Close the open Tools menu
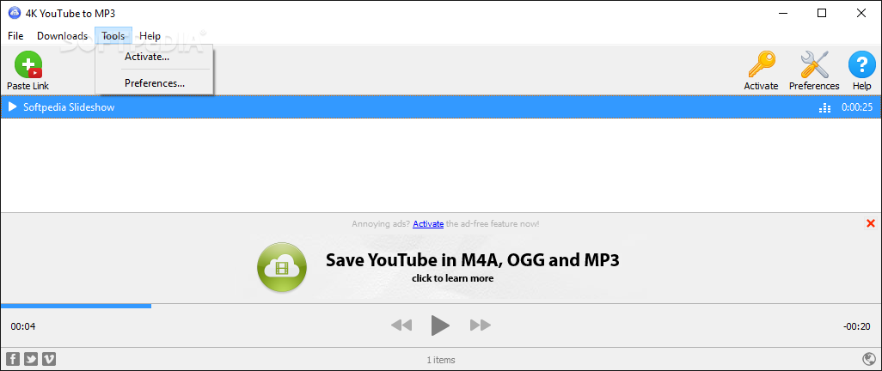The width and height of the screenshot is (882, 371). point(113,35)
